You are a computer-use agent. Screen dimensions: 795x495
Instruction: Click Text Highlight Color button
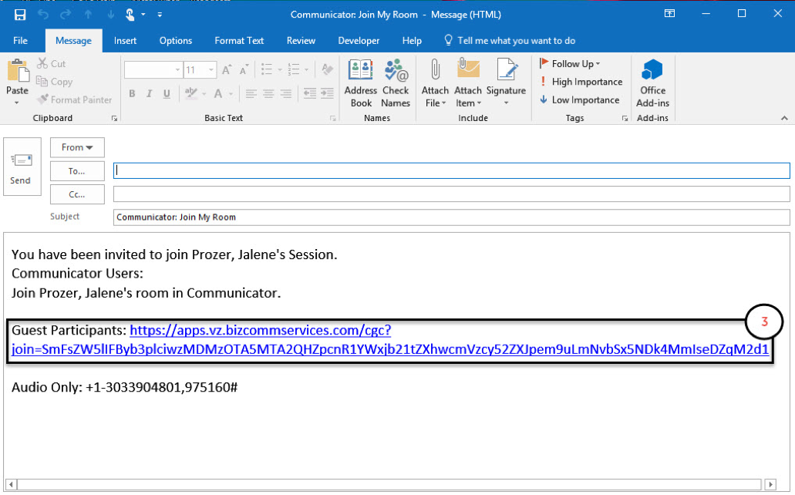(190, 94)
